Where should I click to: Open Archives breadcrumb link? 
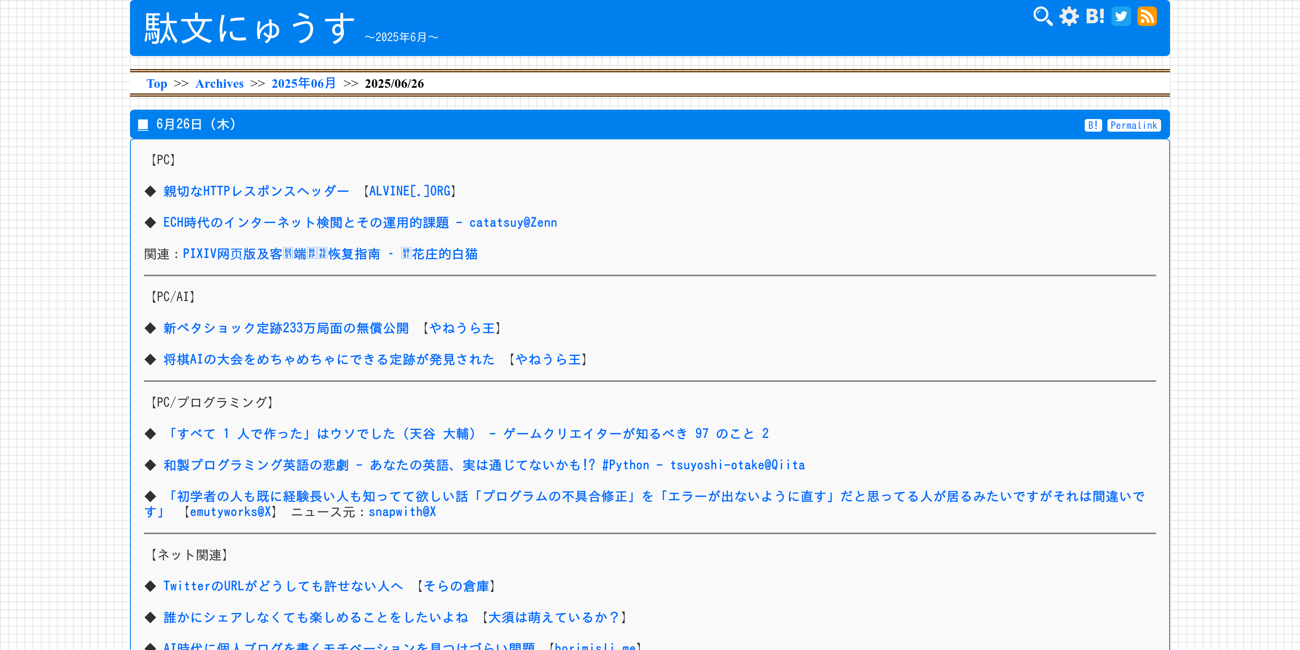coord(219,84)
